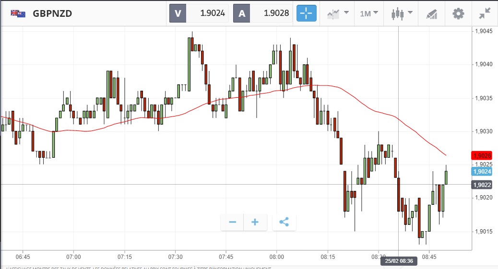Screen dimensions: 498x269
Task: Click the A buy button
Action: [241, 13]
